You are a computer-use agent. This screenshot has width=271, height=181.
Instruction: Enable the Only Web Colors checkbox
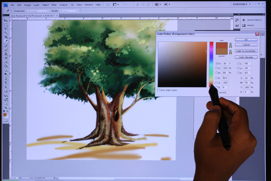159,90
